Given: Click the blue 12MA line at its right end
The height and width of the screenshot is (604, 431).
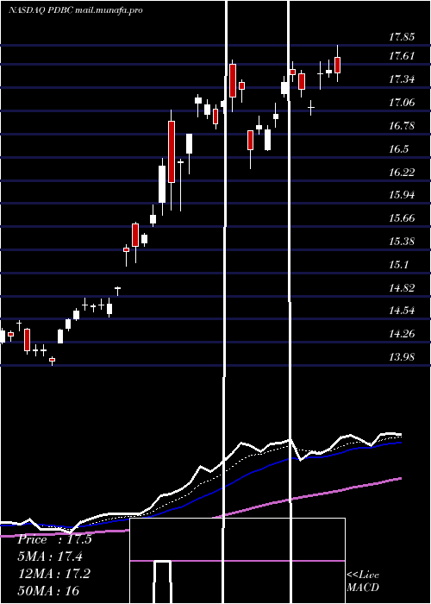Looking at the screenshot, I should (399, 443).
